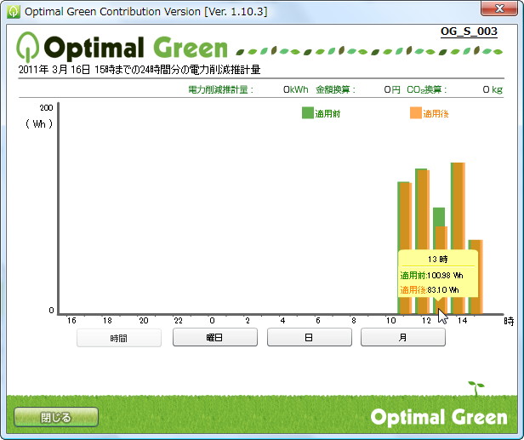Click the CO₂換算 label

pos(427,89)
